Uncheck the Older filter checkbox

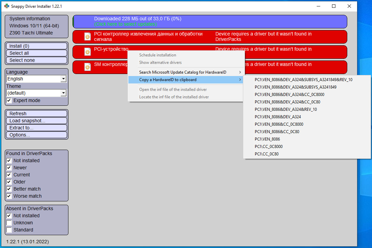[x=9, y=182]
